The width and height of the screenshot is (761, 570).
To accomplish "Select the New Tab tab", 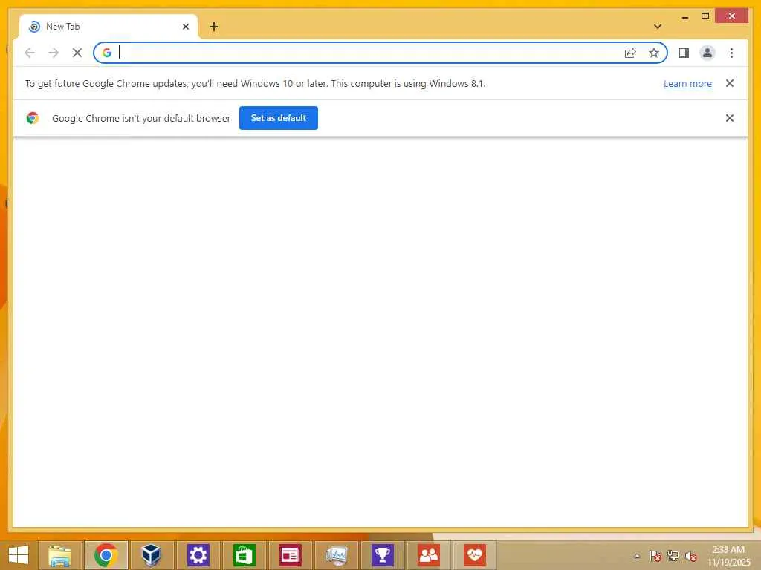I will (109, 27).
